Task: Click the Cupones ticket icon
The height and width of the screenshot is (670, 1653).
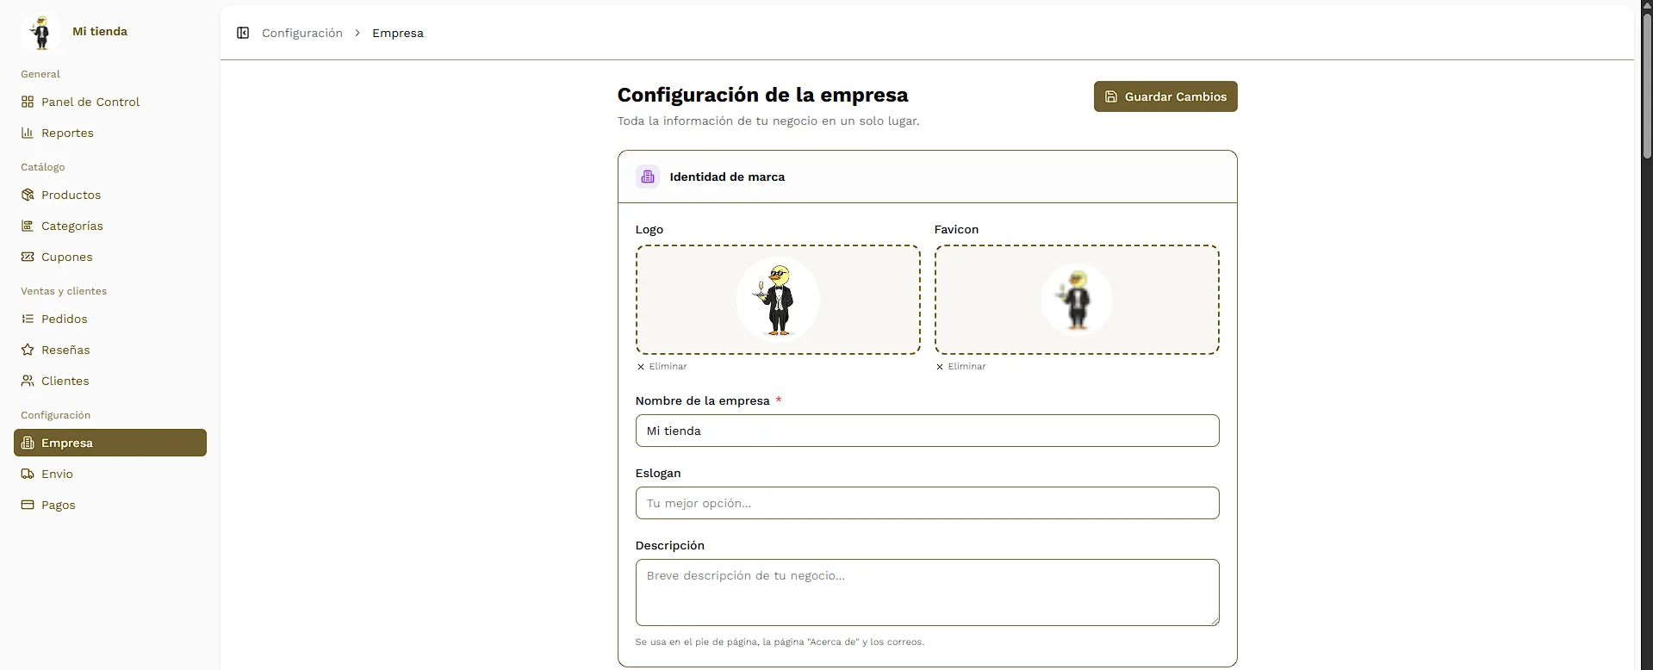Action: pyautogui.click(x=28, y=257)
